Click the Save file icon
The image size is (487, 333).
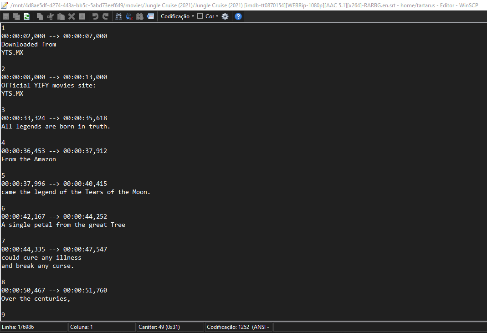[x=6, y=16]
